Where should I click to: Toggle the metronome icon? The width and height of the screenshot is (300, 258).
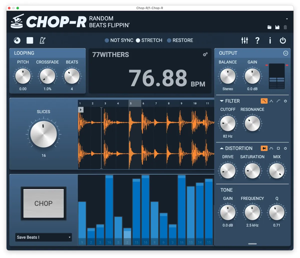(42, 40)
